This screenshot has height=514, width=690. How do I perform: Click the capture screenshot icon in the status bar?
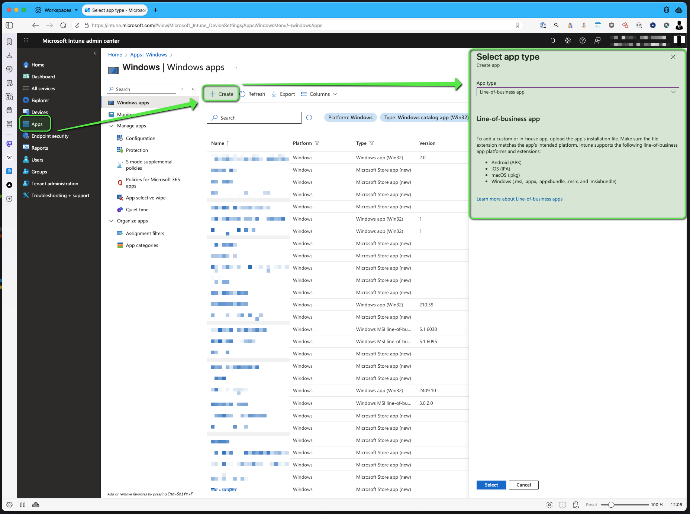[x=549, y=505]
